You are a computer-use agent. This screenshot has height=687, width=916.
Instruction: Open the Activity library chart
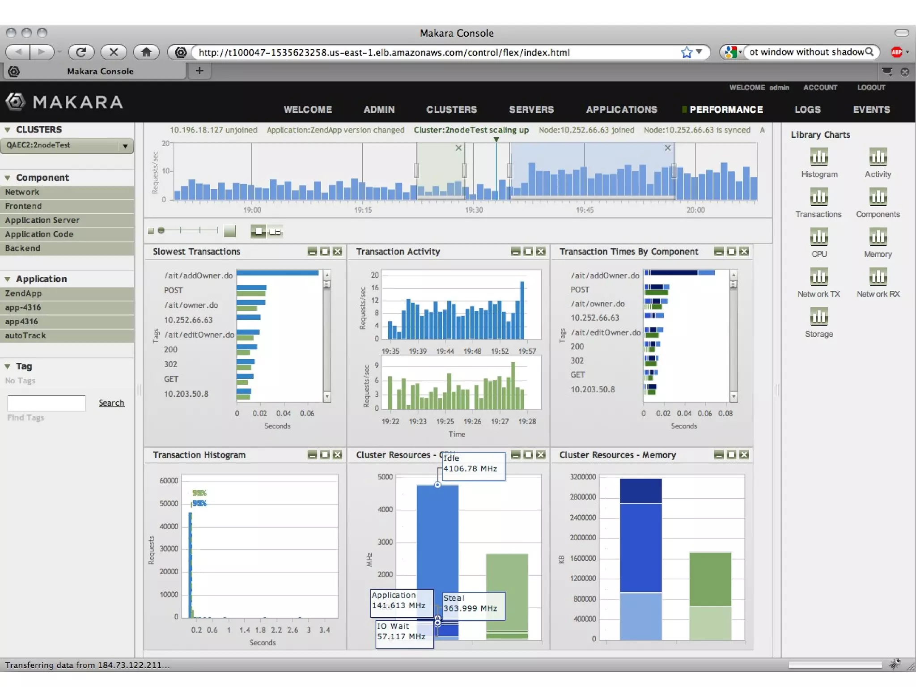click(x=878, y=157)
